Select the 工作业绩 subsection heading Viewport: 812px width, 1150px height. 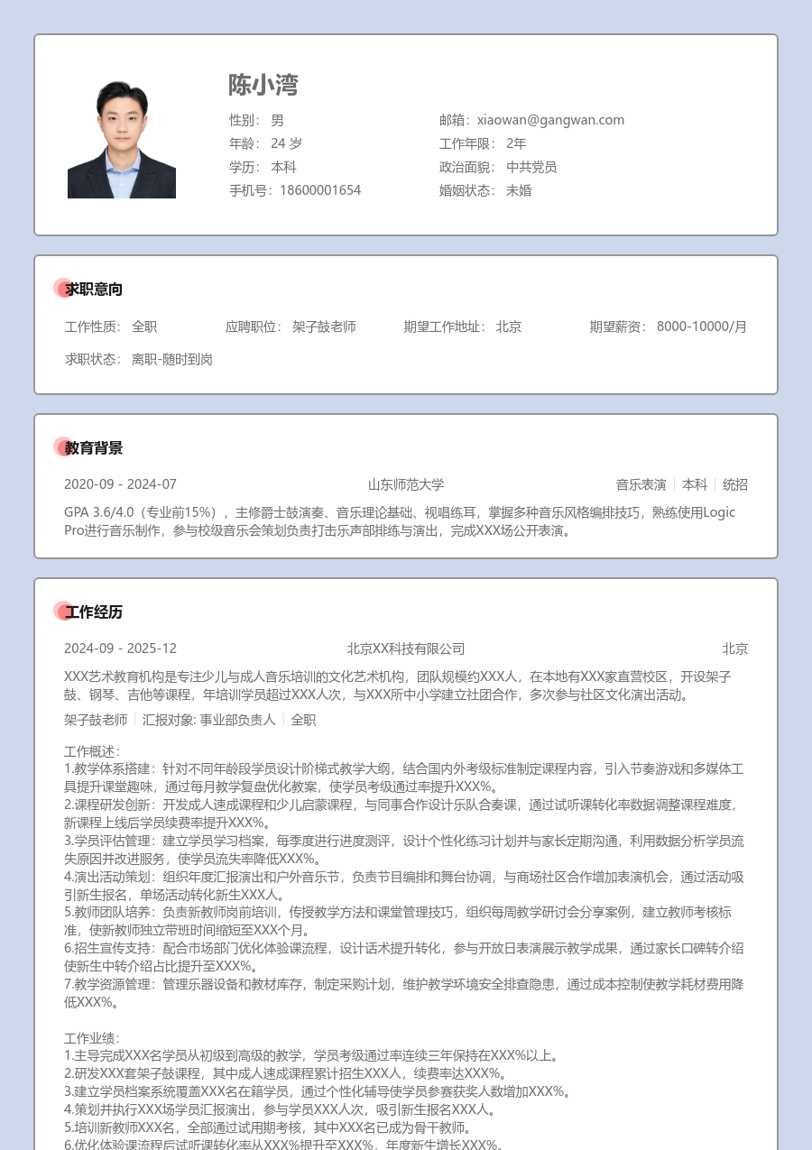[x=91, y=1038]
